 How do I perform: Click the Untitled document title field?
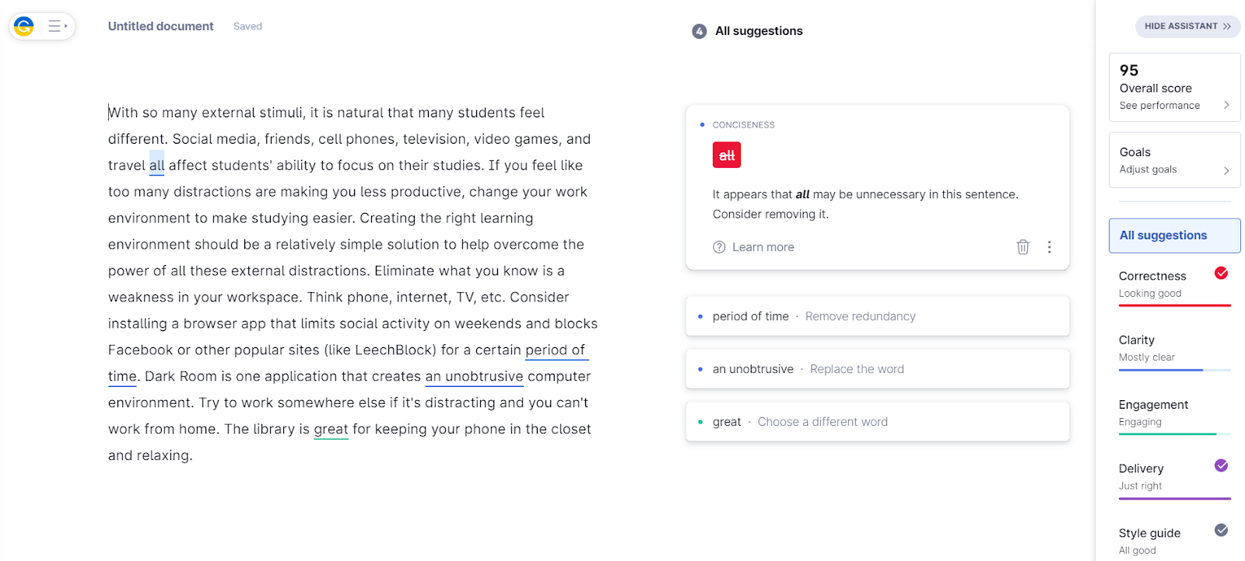tap(160, 26)
